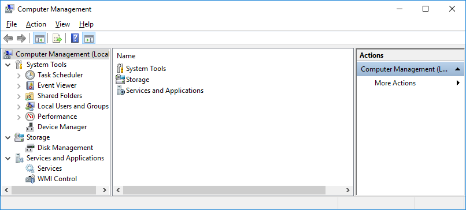
Task: Expand the Event Viewer node
Action: (19, 86)
